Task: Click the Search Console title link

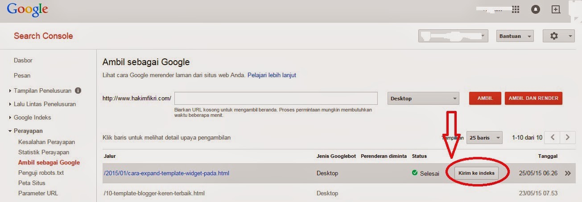Action: coord(43,36)
